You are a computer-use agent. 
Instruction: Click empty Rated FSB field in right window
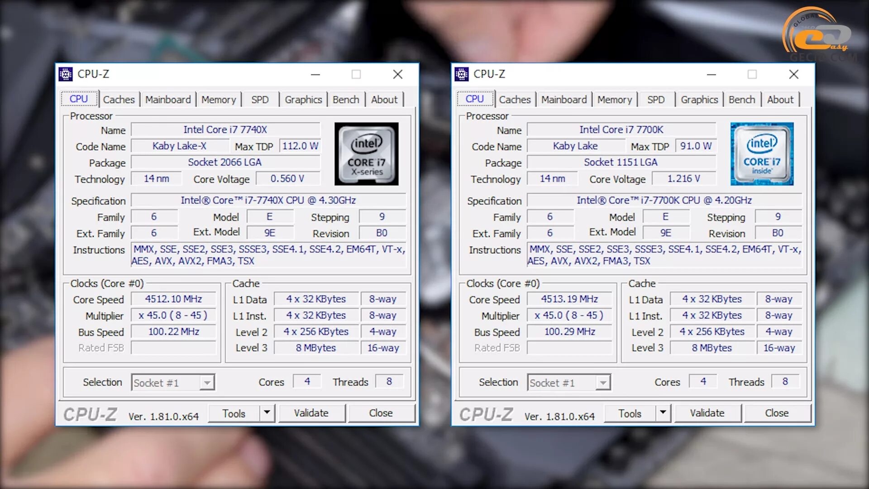pyautogui.click(x=570, y=348)
